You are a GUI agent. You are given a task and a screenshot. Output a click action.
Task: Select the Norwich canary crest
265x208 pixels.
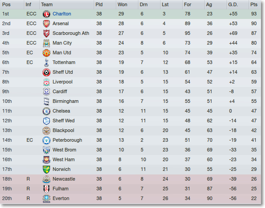pos(46,170)
